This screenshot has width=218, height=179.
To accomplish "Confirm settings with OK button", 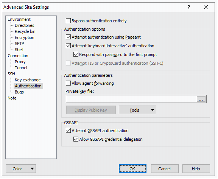I will point(132,169).
